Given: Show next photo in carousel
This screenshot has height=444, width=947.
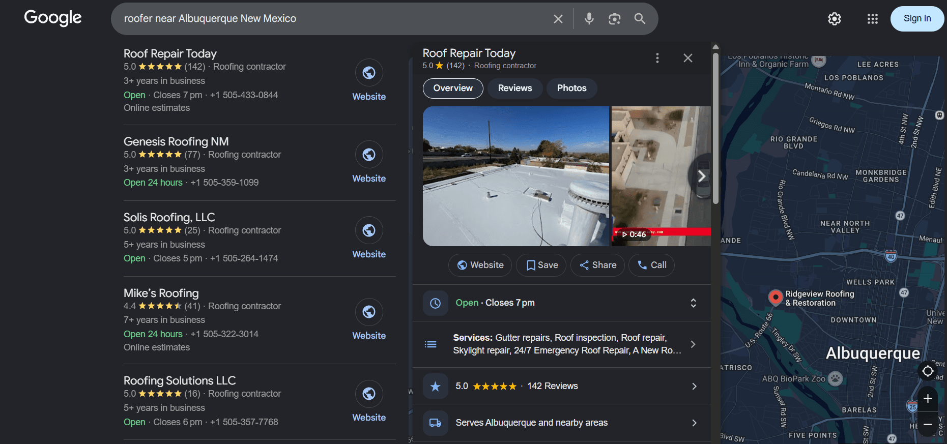Looking at the screenshot, I should pyautogui.click(x=701, y=176).
